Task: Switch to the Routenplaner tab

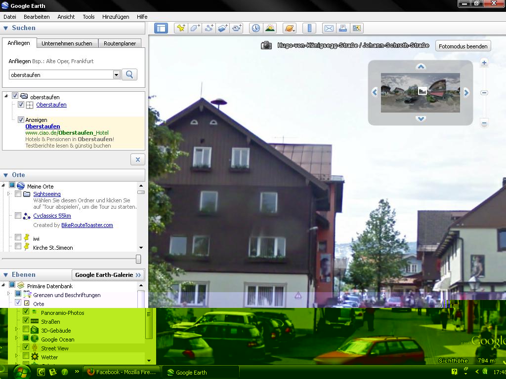Action: [x=120, y=43]
